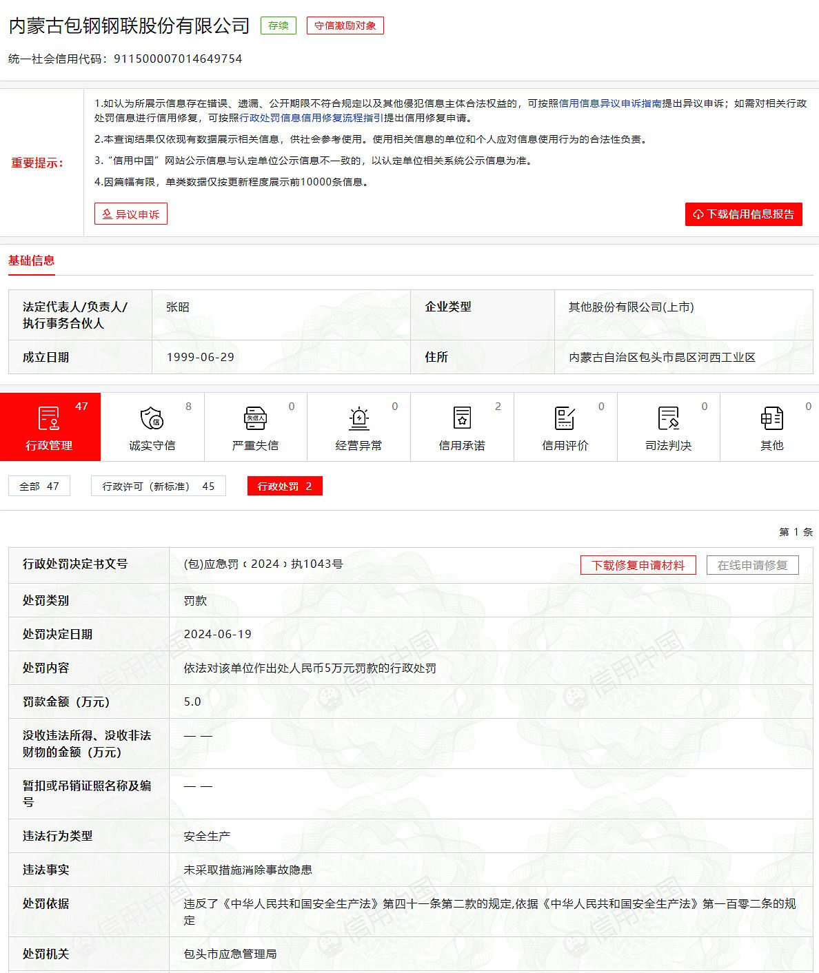
Task: Click legal representative name 张昭
Action: click(178, 307)
